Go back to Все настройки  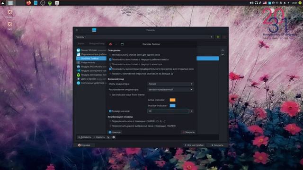[x=194, y=145]
